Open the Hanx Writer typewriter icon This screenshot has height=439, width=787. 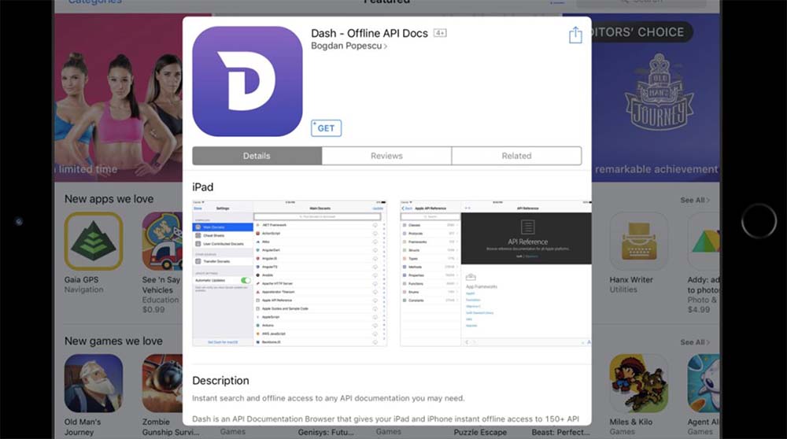638,241
